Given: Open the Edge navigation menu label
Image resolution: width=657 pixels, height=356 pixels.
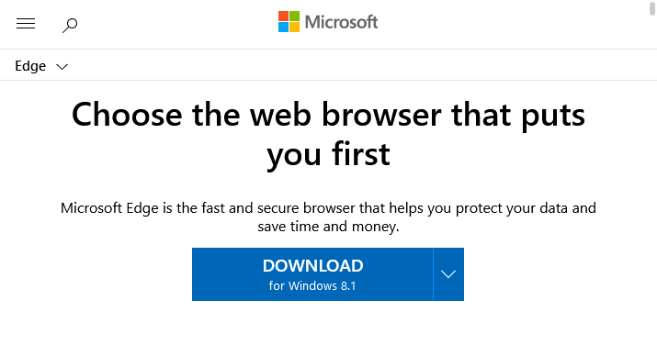Looking at the screenshot, I should pos(30,66).
